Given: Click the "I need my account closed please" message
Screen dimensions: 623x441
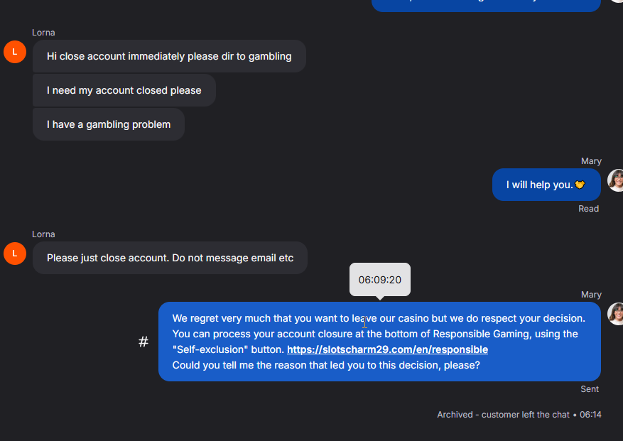Looking at the screenshot, I should click(x=124, y=90).
